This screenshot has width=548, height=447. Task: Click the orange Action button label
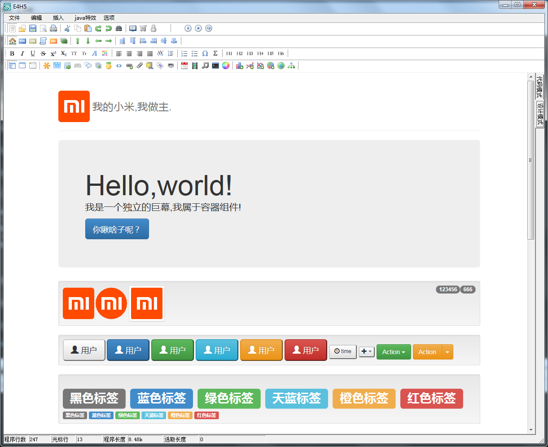[x=427, y=352]
